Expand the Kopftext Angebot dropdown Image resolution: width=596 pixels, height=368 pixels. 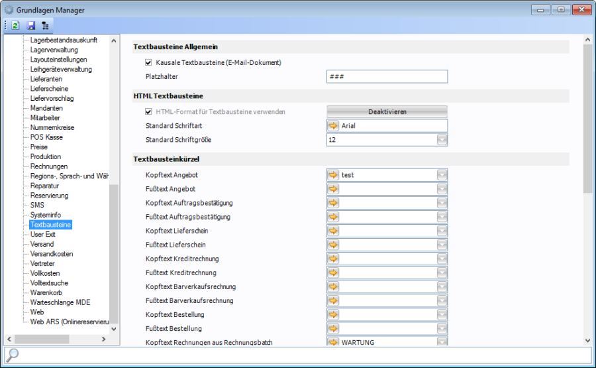click(442, 175)
